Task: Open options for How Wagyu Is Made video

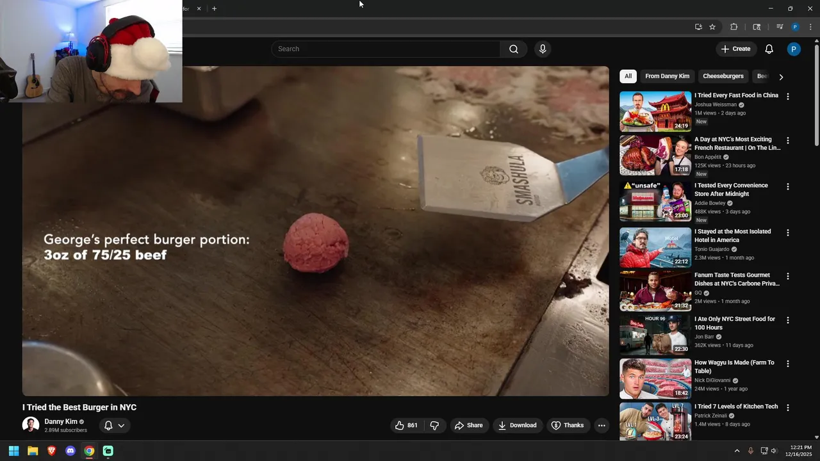Action: click(788, 364)
